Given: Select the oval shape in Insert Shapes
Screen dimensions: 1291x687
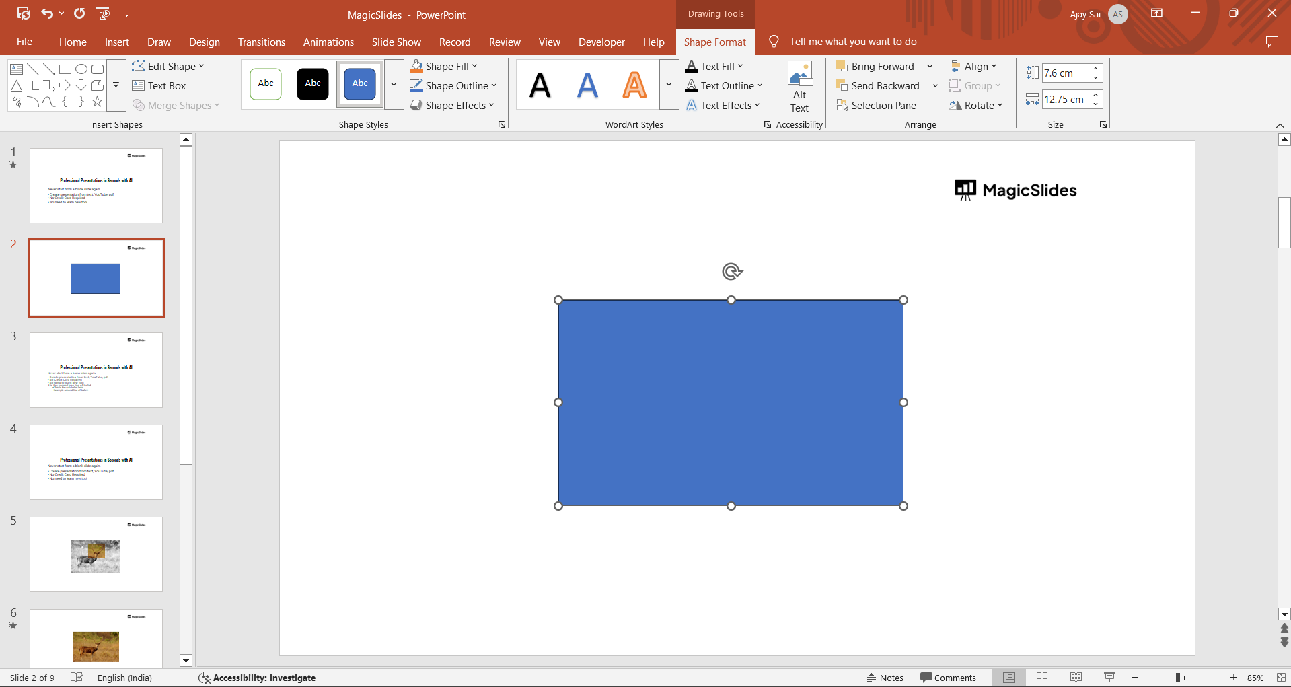Looking at the screenshot, I should pyautogui.click(x=81, y=69).
